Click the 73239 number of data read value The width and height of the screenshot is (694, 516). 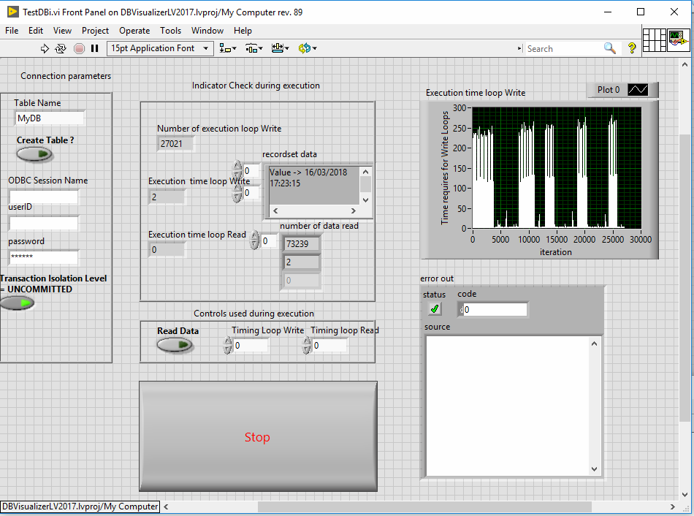point(302,243)
